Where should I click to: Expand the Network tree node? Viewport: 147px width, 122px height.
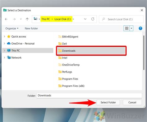pos(4,57)
